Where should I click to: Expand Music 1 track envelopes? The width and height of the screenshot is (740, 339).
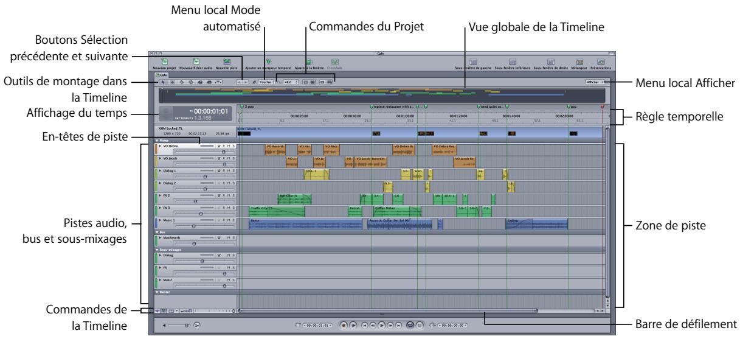[x=160, y=220]
